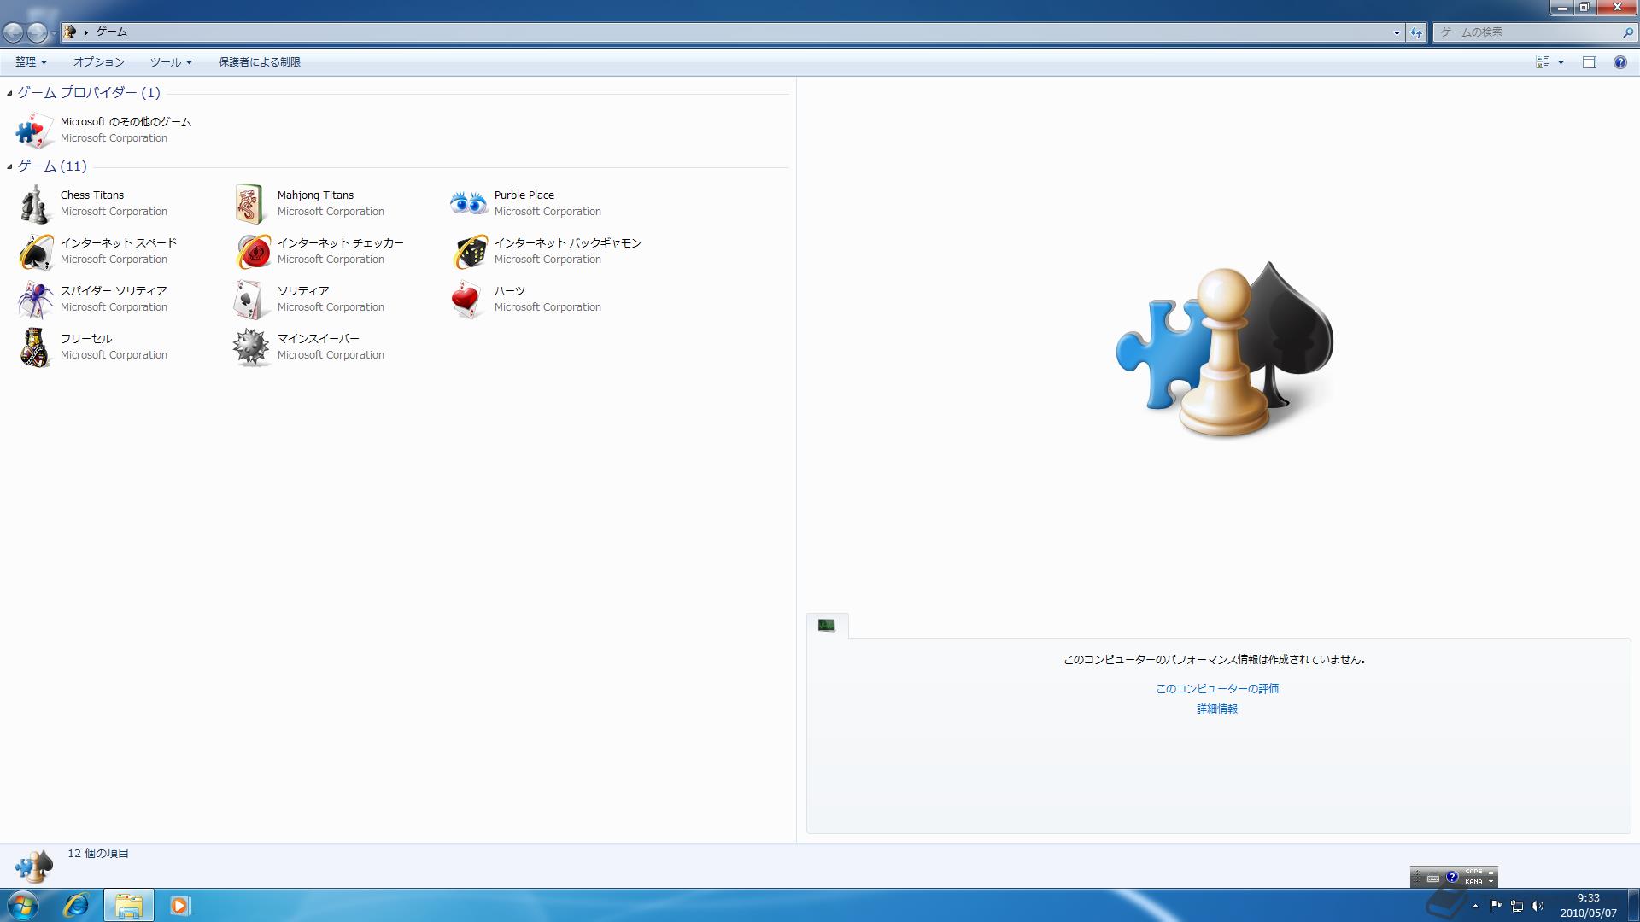
Task: Open the 整理 menu
Action: click(31, 62)
